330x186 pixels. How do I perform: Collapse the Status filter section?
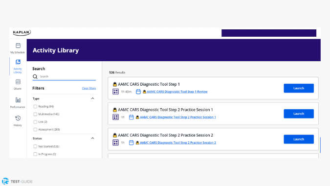(92, 138)
